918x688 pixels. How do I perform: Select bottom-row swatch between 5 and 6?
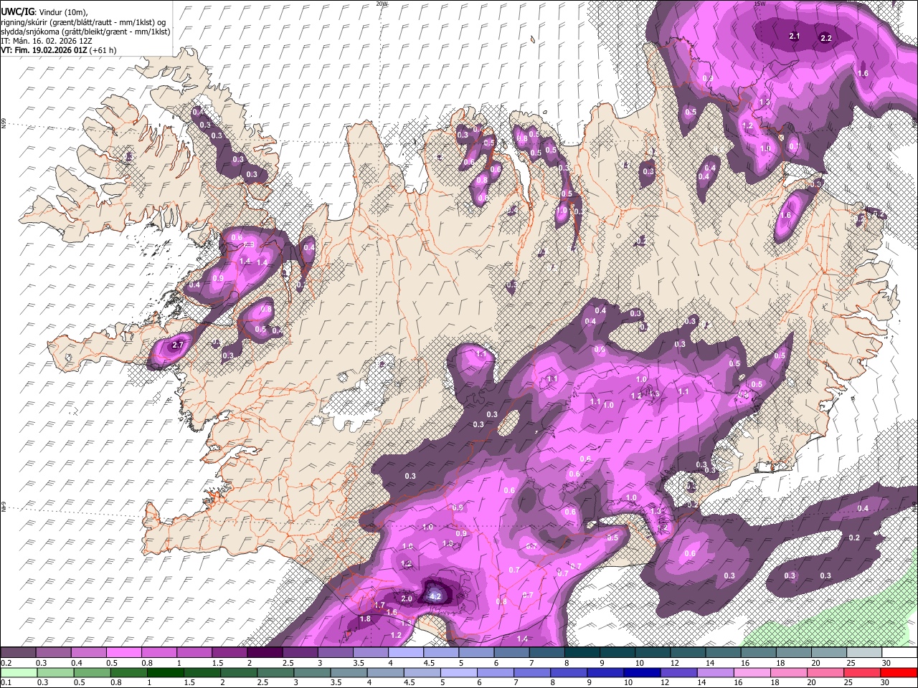click(458, 672)
